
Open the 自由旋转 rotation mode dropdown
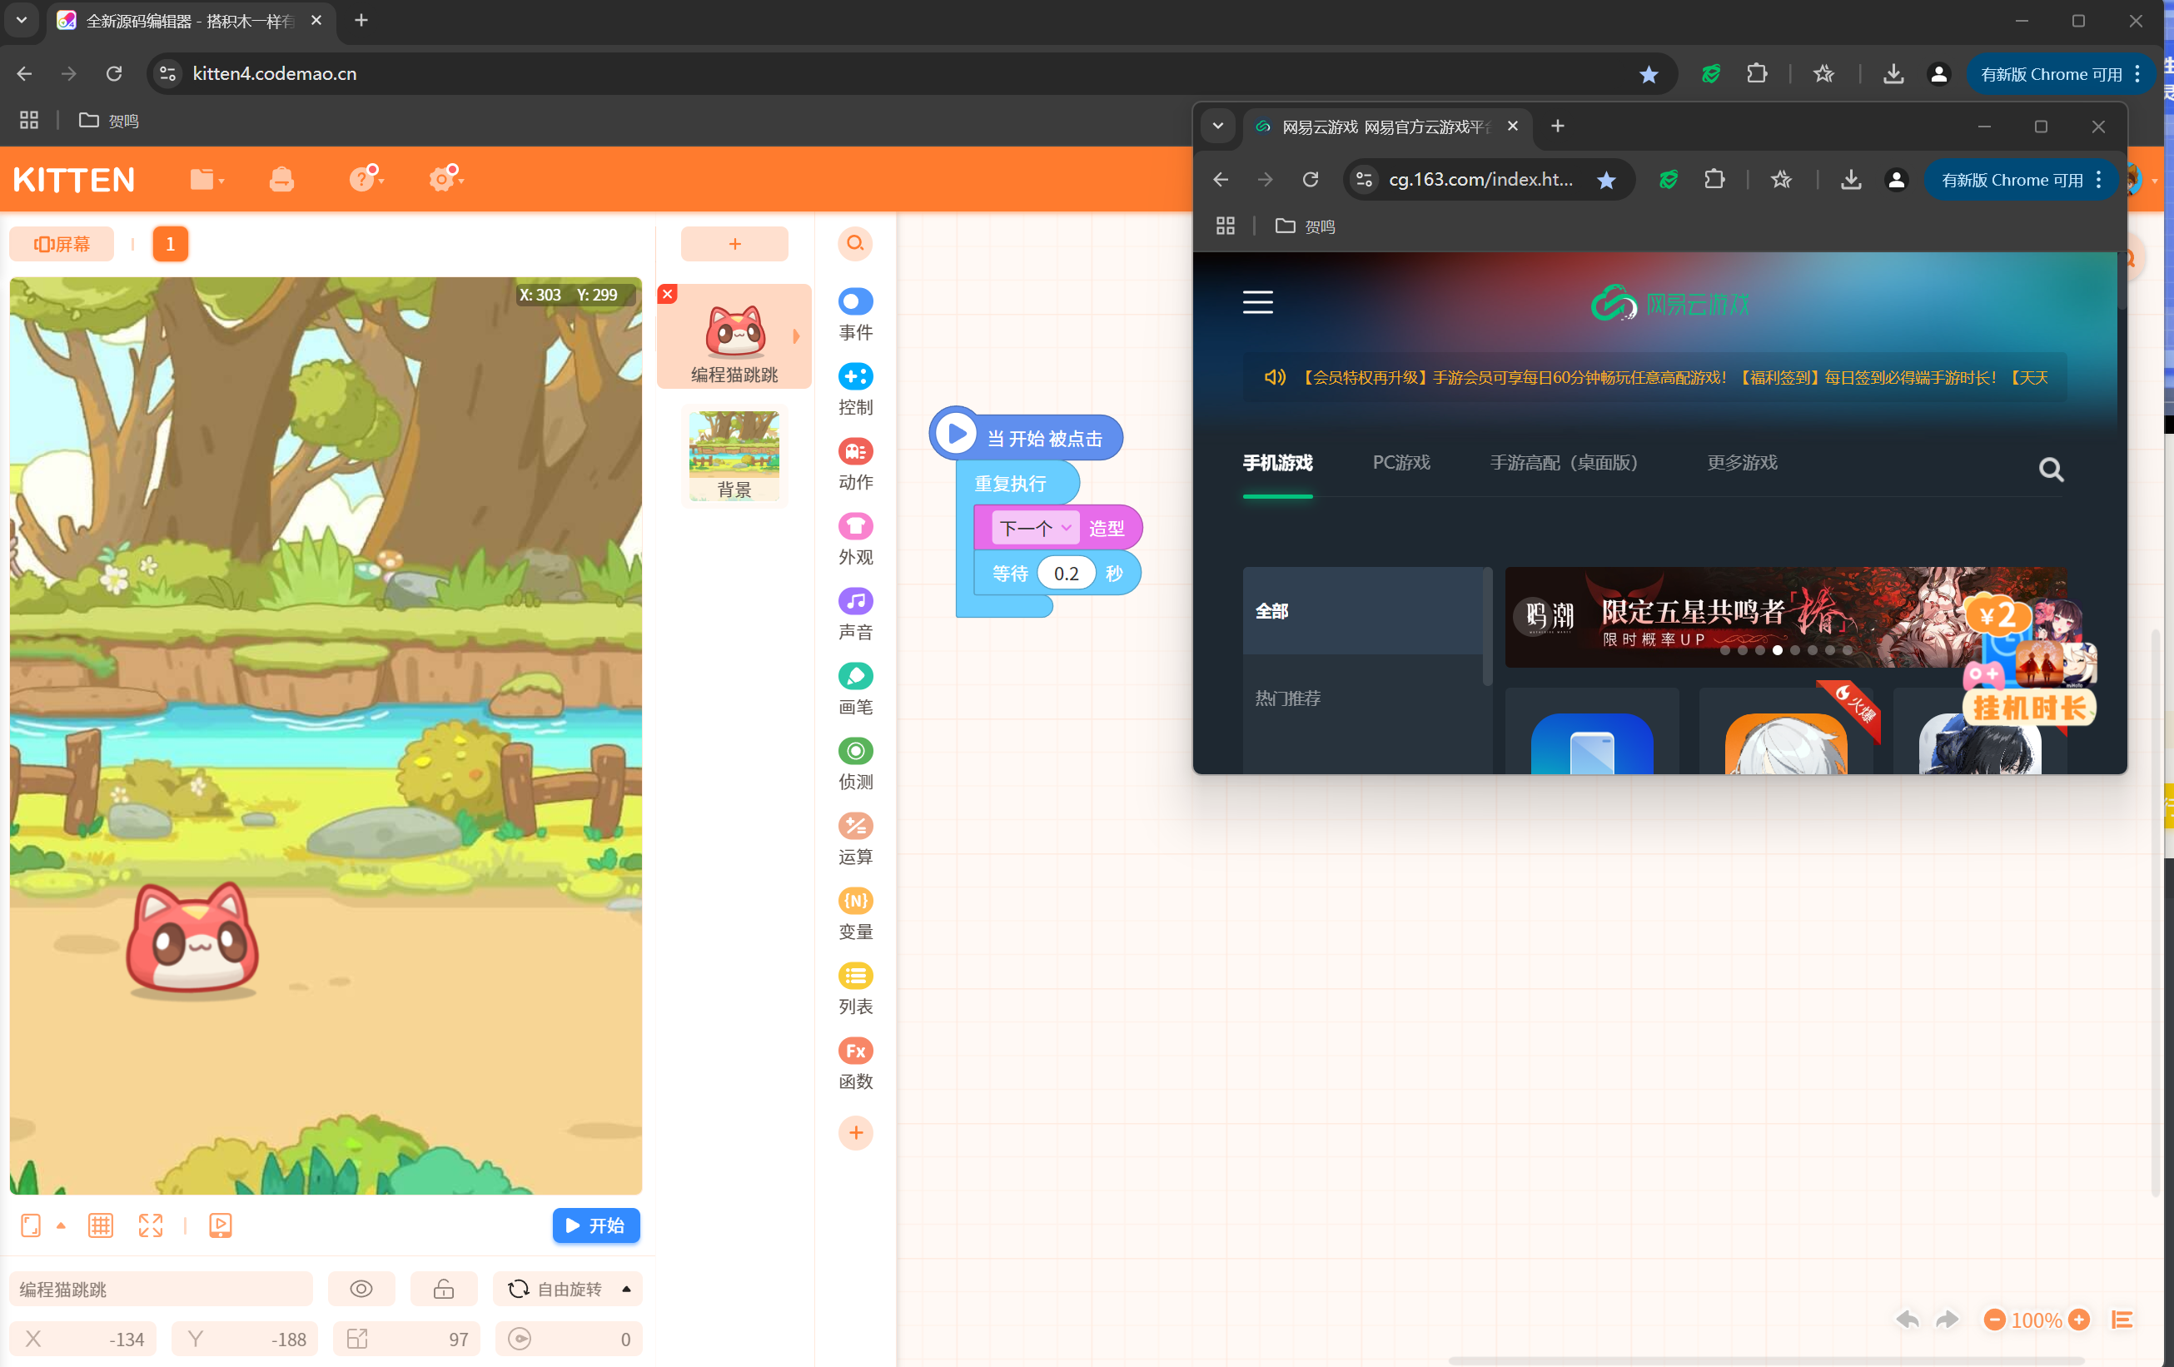click(x=568, y=1289)
